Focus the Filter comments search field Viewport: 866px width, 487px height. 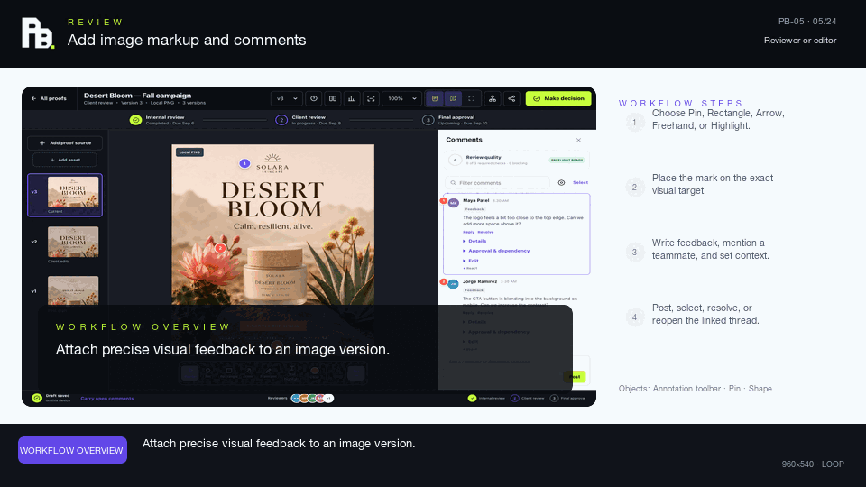coord(497,183)
